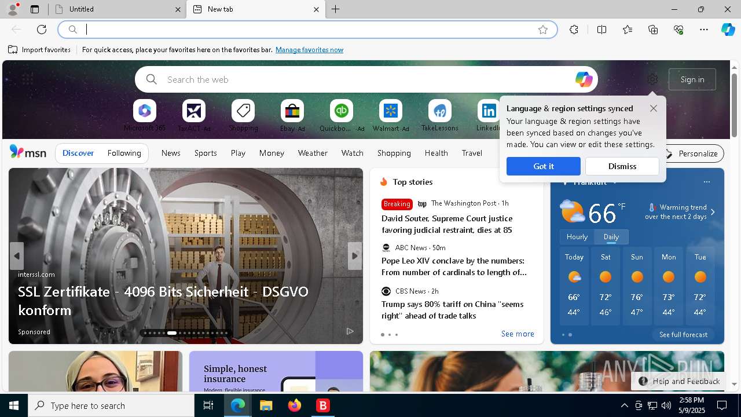This screenshot has width=741, height=417.
Task: Open Task View on taskbar
Action: point(208,405)
